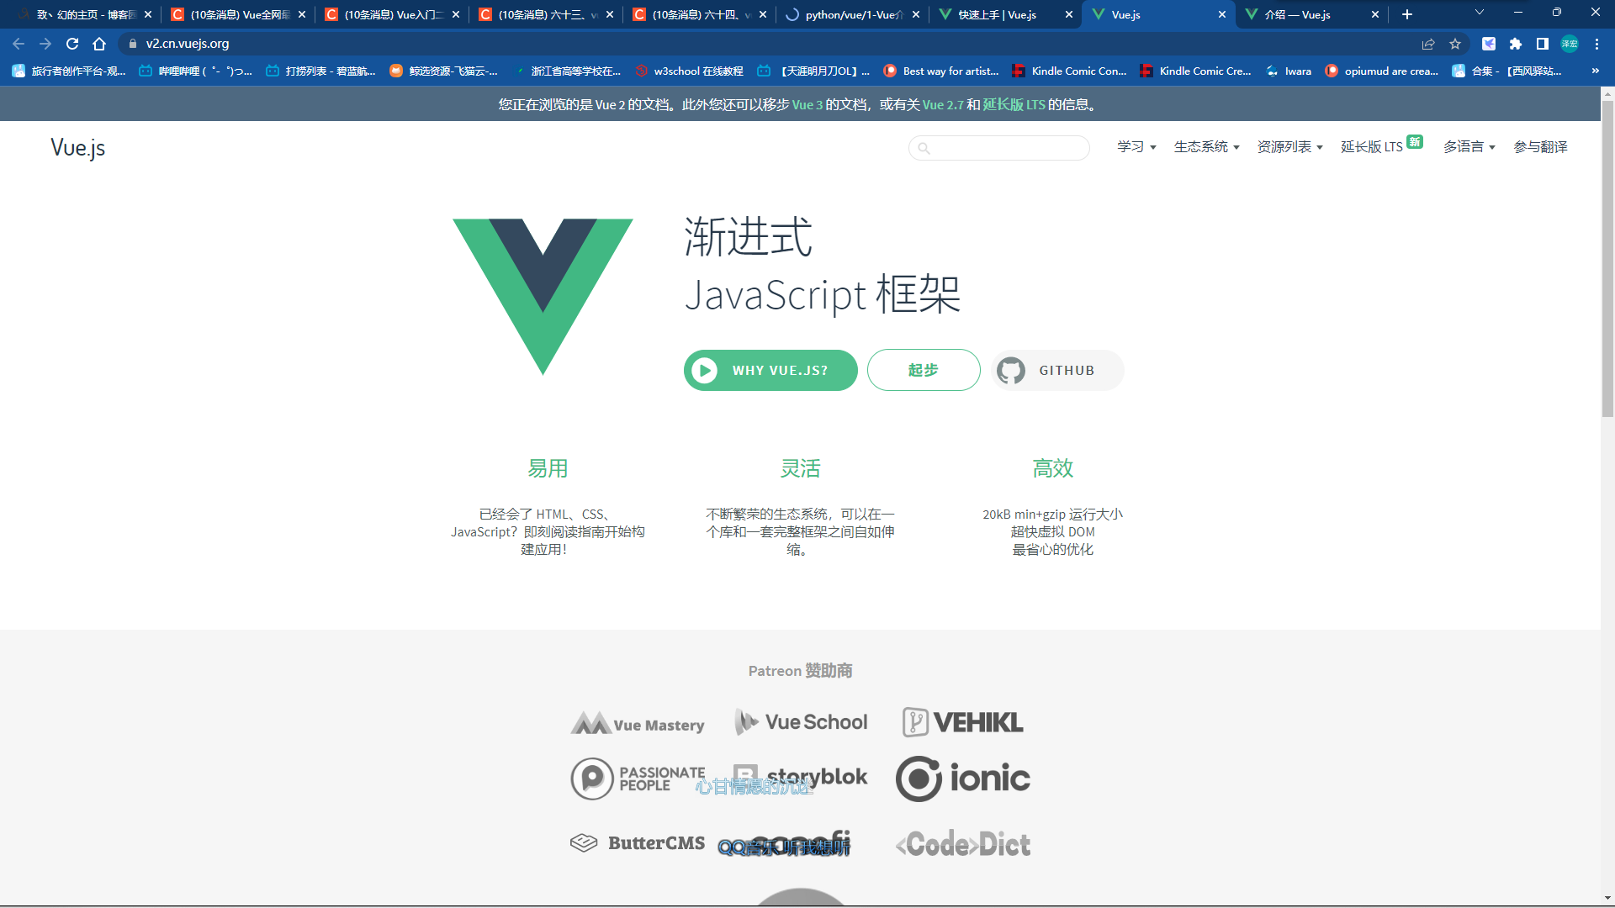Viewport: 1615px width, 908px height.
Task: Click the share icon in the address bar
Action: [1428, 44]
